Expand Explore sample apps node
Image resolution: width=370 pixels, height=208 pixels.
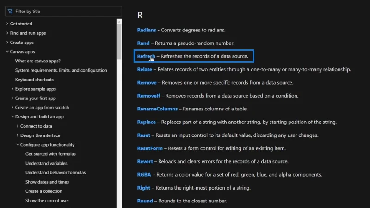point(12,89)
